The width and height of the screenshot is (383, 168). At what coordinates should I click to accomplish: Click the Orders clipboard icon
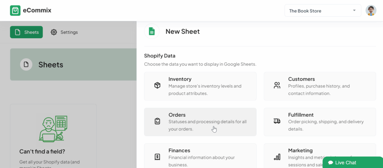157,121
